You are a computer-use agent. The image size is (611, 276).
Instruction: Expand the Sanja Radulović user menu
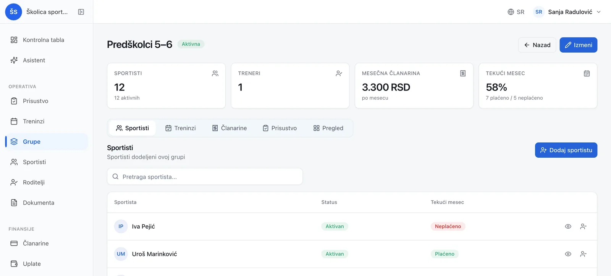567,12
